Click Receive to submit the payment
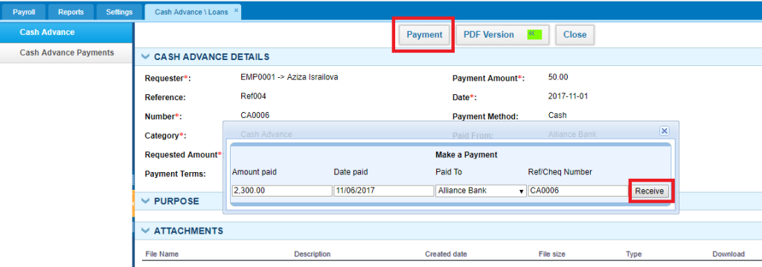The height and width of the screenshot is (267, 762). (649, 191)
